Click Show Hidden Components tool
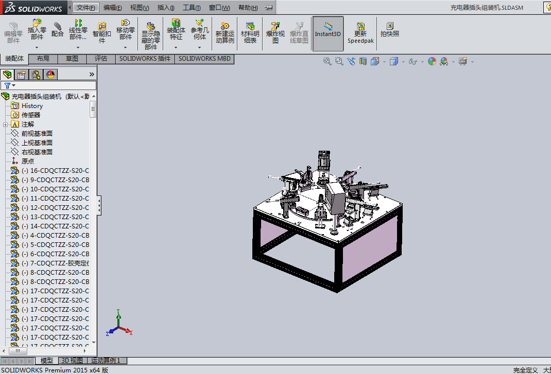This screenshot has width=551, height=374. [151, 35]
